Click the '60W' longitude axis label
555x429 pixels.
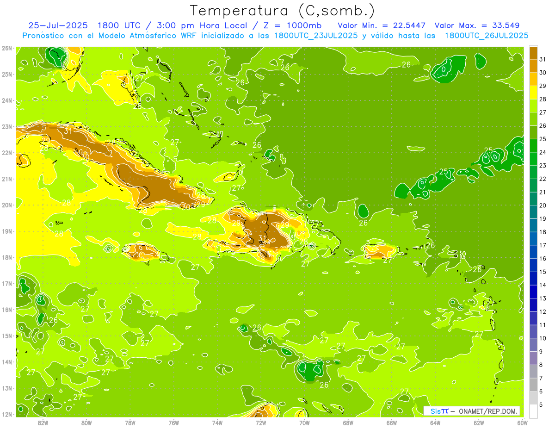(x=522, y=423)
